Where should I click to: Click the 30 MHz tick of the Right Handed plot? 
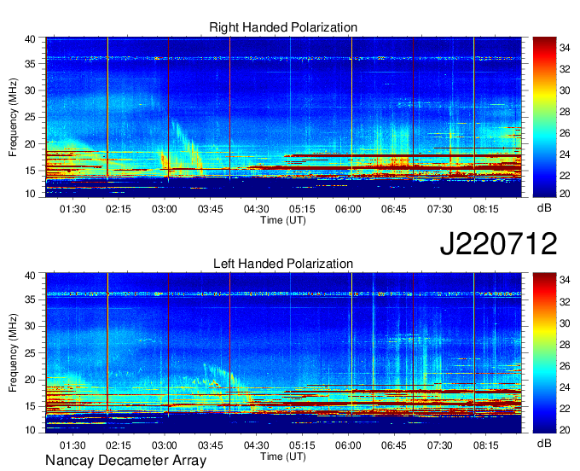point(30,90)
